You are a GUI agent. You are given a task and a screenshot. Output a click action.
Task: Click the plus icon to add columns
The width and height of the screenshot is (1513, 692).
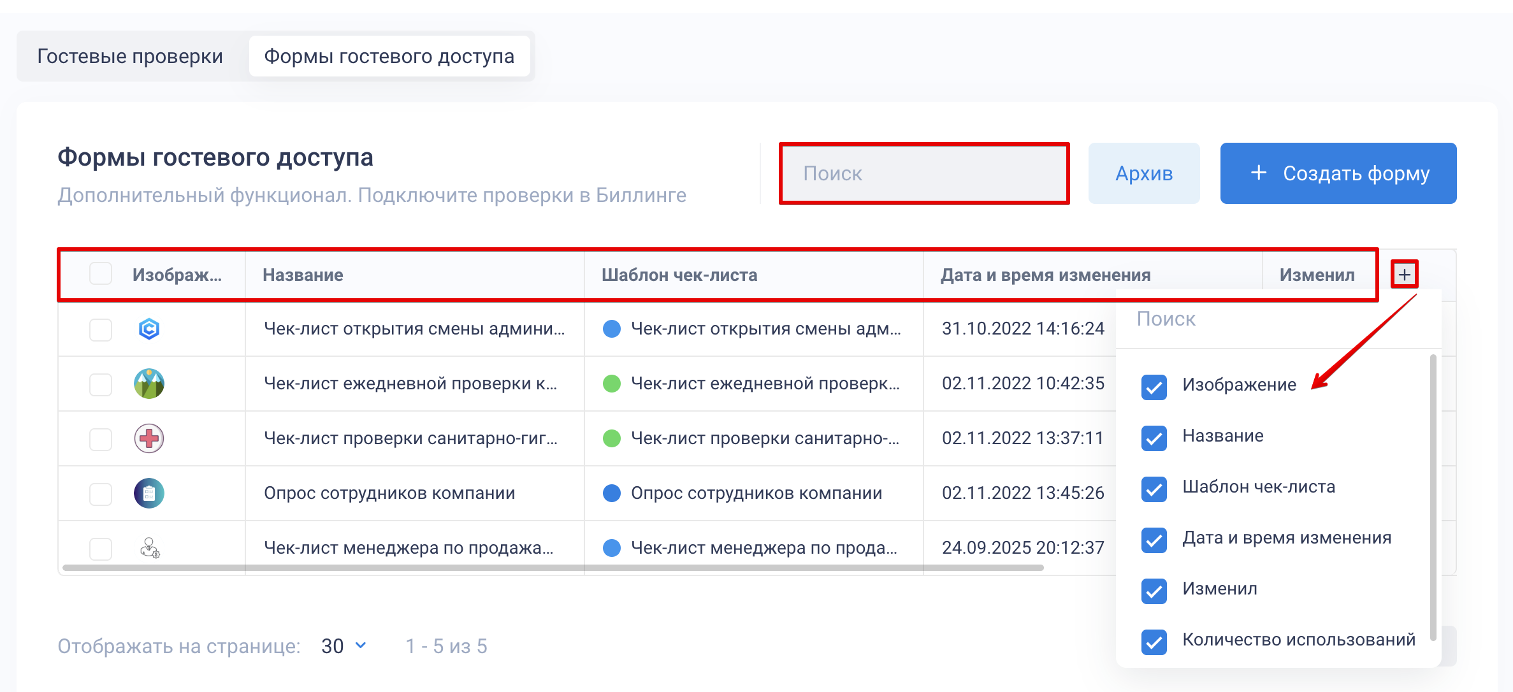click(x=1404, y=275)
